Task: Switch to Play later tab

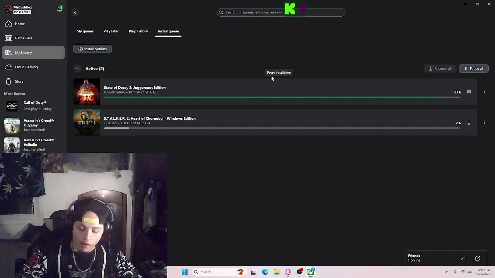Action: 111,31
